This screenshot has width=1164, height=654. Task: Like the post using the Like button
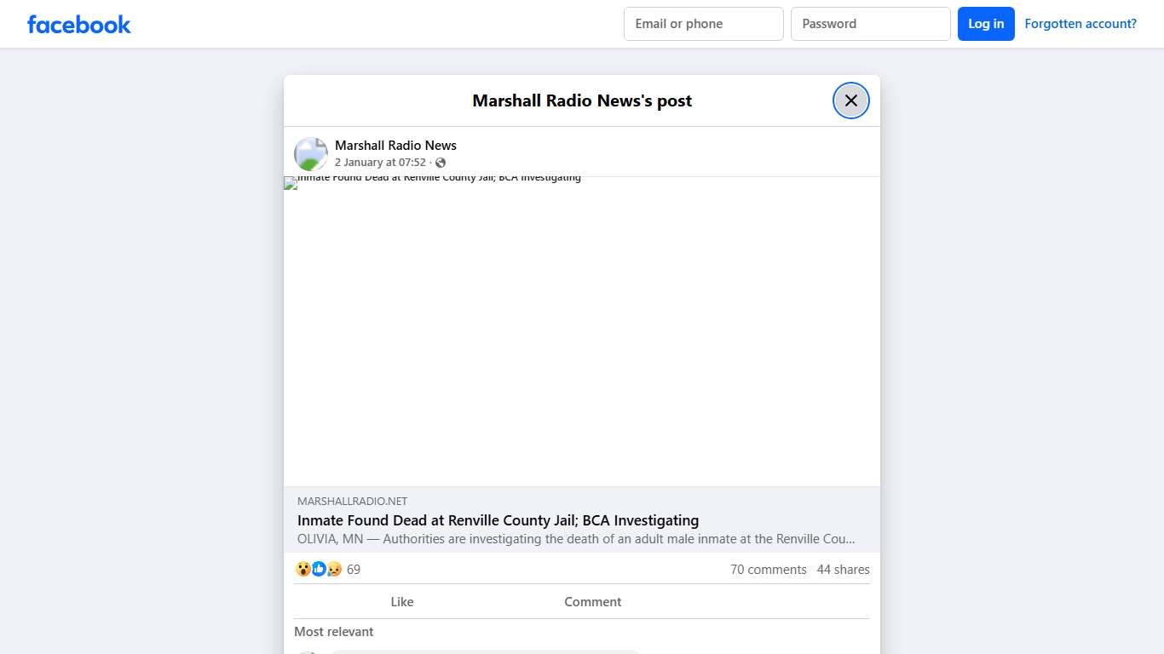pos(401,602)
